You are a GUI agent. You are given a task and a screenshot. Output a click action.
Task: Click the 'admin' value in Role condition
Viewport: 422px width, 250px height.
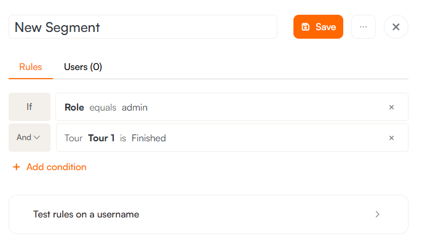click(135, 107)
